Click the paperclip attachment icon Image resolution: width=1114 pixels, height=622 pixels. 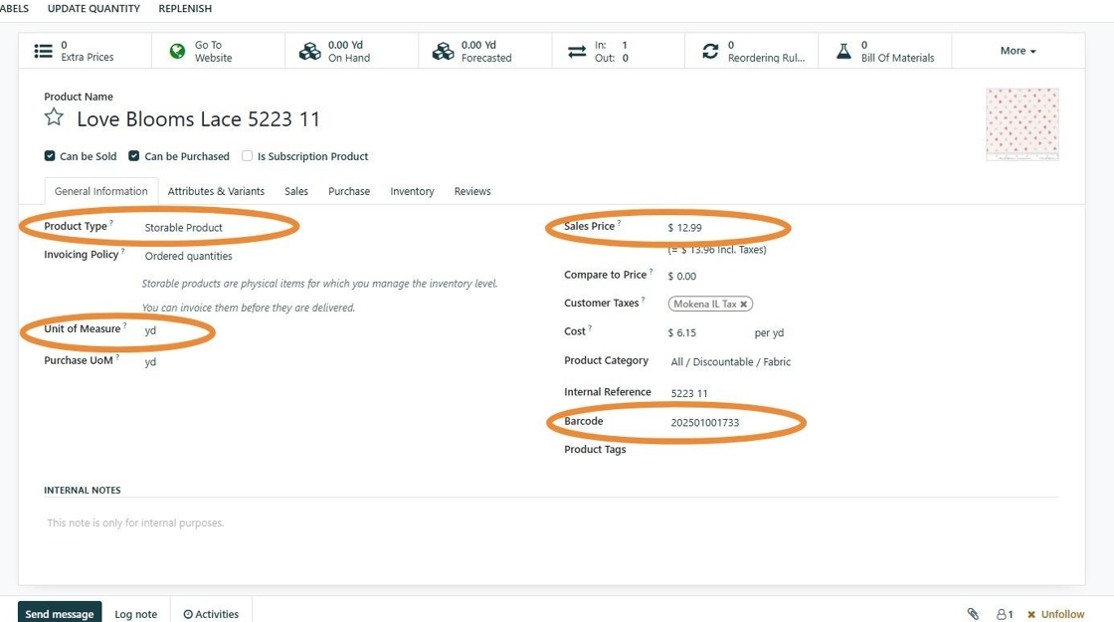[973, 613]
